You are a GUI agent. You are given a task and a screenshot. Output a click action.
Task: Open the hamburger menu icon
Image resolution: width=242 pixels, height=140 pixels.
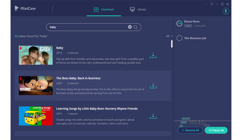click(212, 4)
